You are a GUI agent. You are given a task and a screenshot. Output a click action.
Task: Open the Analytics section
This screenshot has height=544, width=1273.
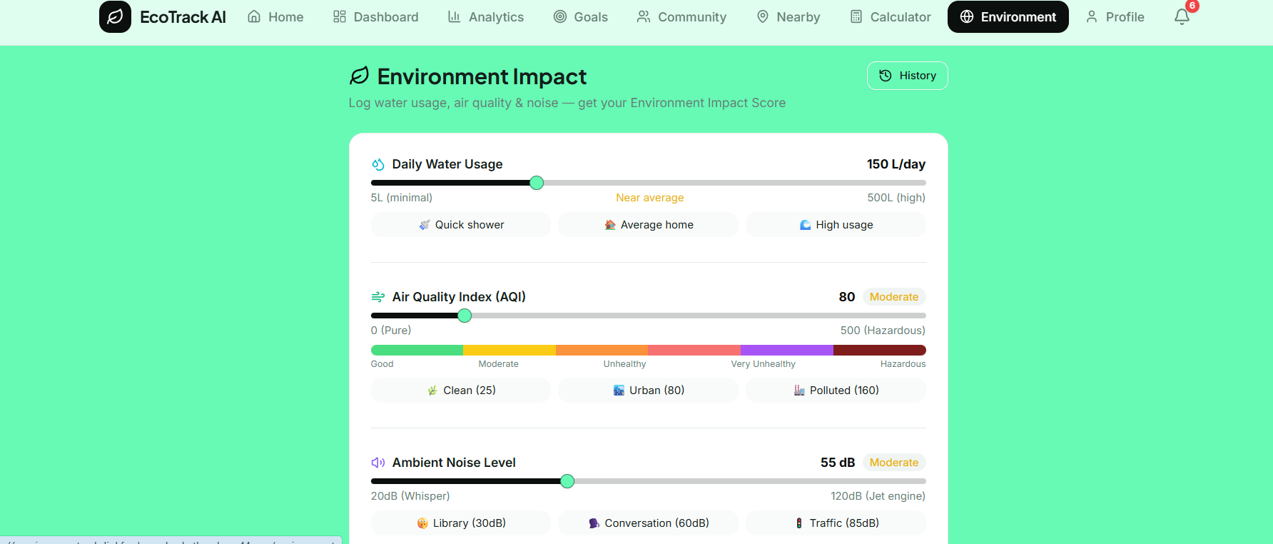pos(485,16)
